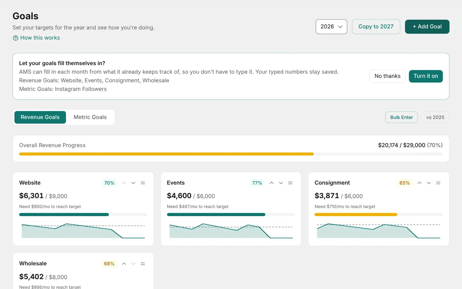Switch to Metric Goals tab

click(x=90, y=117)
